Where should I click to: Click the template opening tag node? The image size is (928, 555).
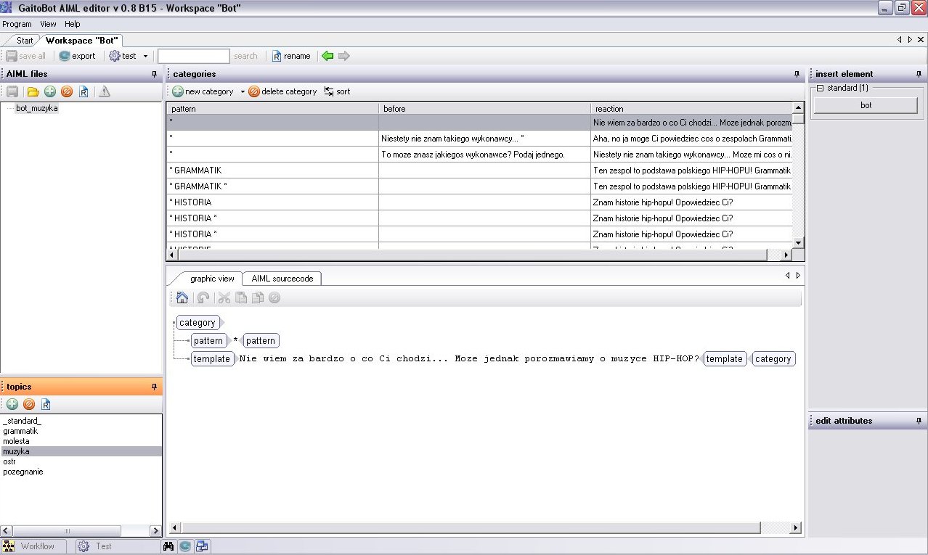click(212, 359)
